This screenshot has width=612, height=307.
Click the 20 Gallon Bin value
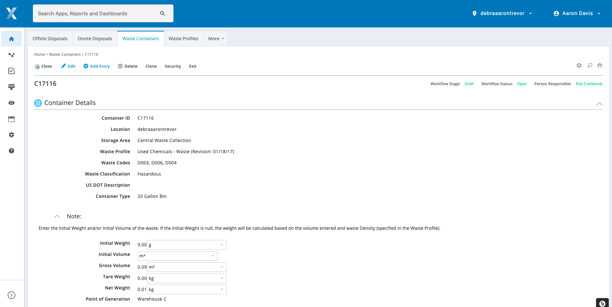(152, 196)
